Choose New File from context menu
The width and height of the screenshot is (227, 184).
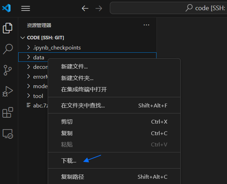point(74,66)
